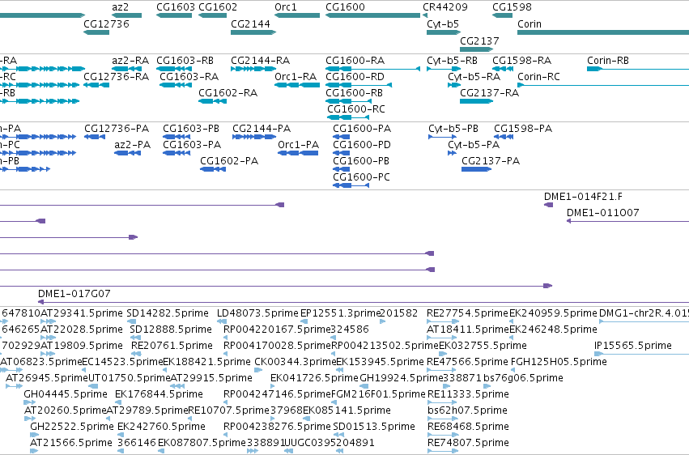This screenshot has height=455, width=689.
Task: Open the Orc1-PA protein label
Action: coord(299,145)
